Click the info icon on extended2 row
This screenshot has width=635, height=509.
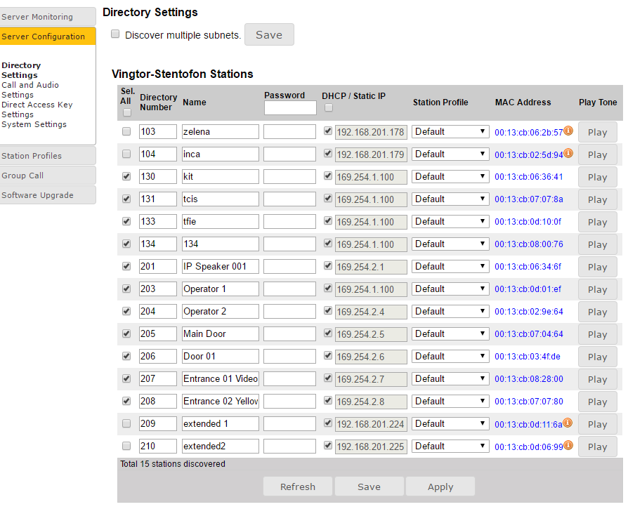click(568, 445)
